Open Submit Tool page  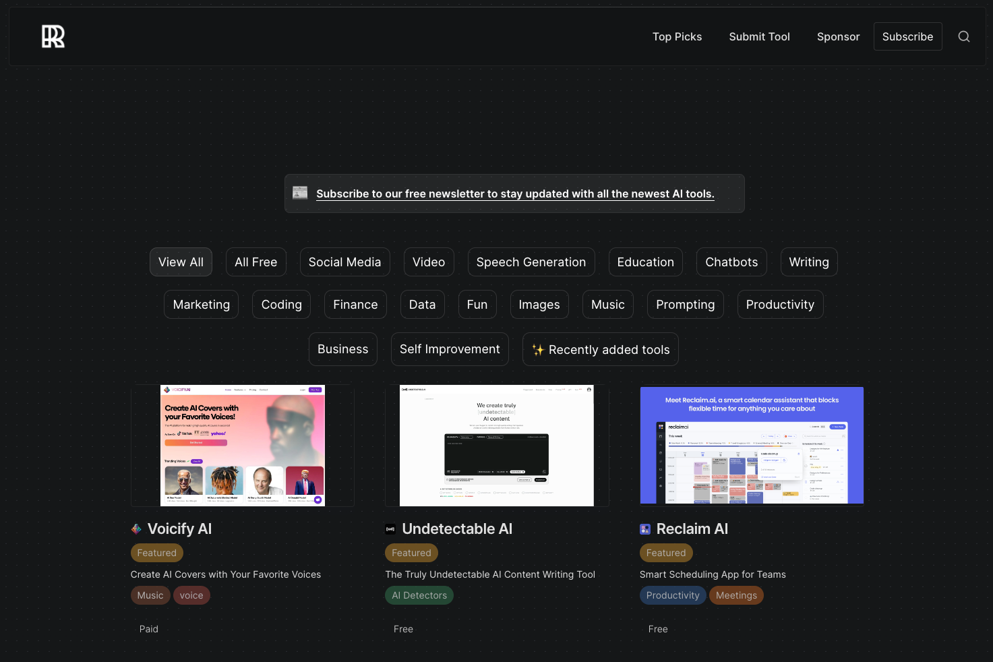759,36
